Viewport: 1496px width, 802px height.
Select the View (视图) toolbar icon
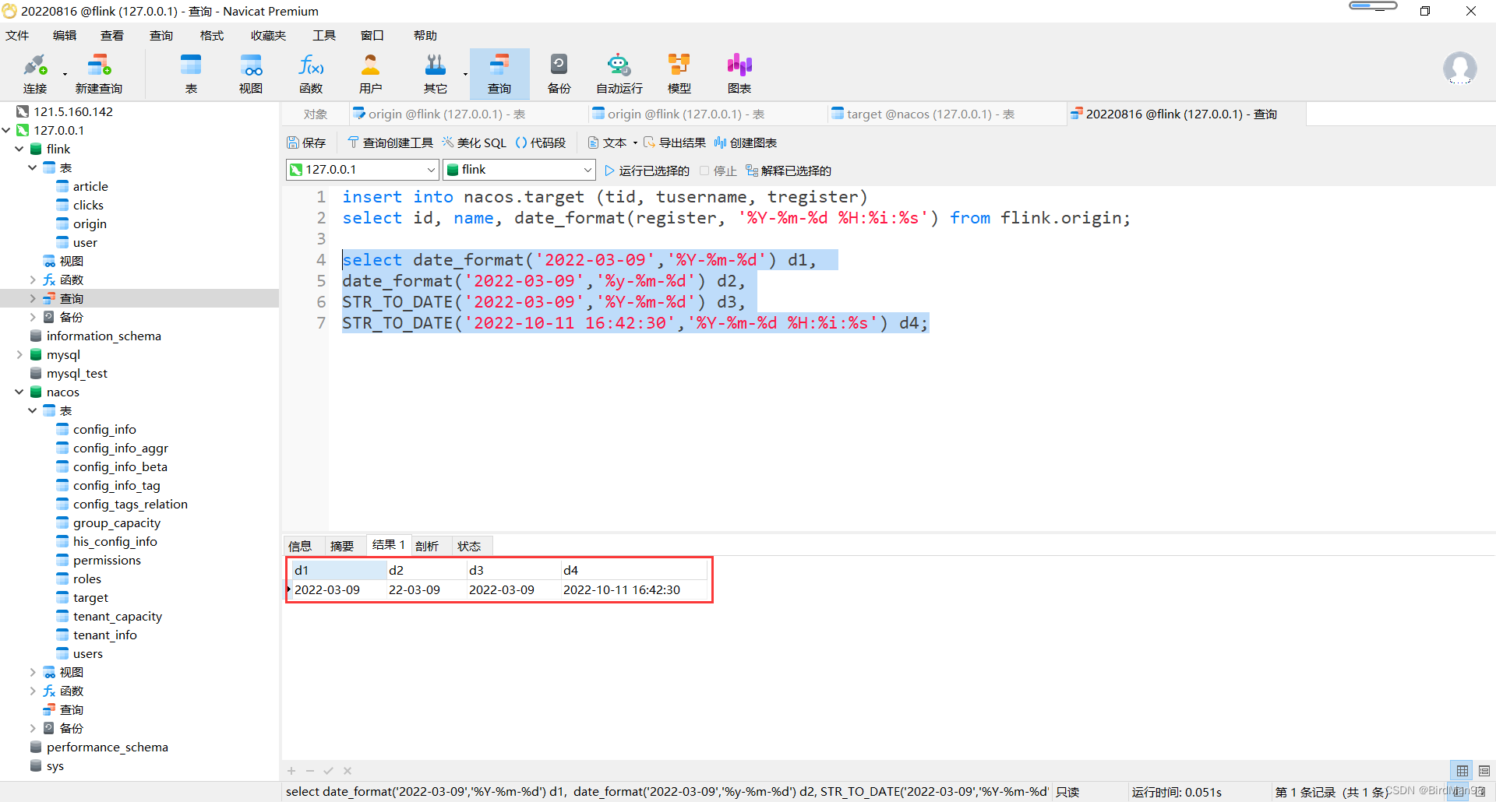click(x=251, y=74)
